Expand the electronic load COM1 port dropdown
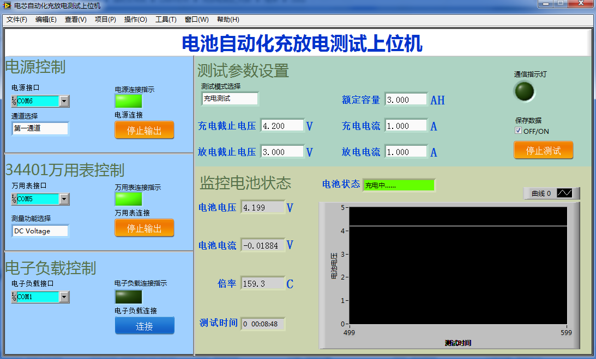The height and width of the screenshot is (359, 596). [64, 297]
